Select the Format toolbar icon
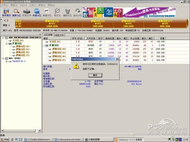This screenshot has width=190, height=142. [x=57, y=12]
